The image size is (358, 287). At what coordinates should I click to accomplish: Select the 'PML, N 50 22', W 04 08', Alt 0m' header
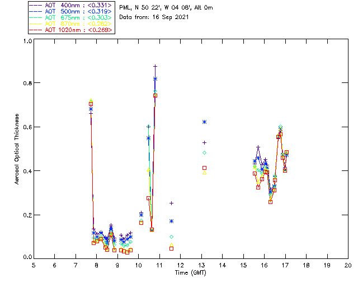(166, 8)
